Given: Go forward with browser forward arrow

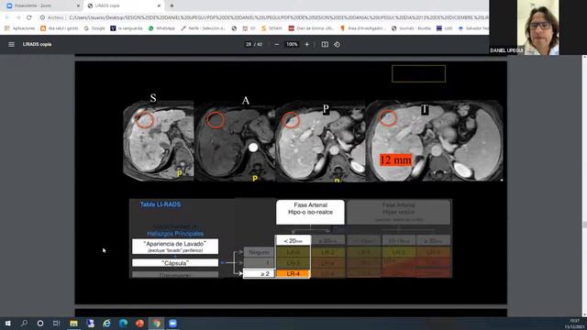Looking at the screenshot, I should tap(18, 17).
